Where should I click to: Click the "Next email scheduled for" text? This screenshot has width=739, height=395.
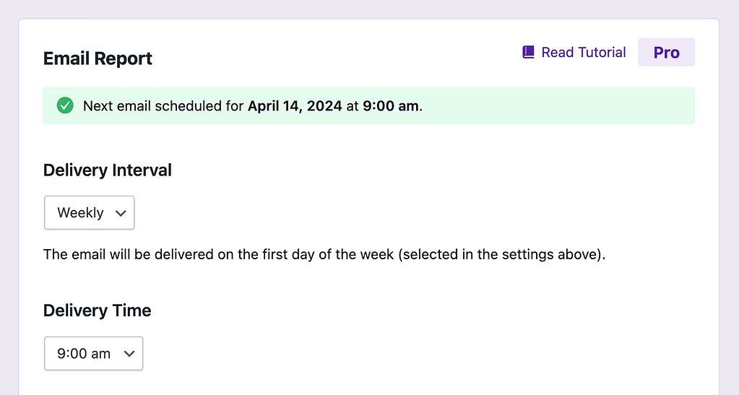tap(163, 106)
